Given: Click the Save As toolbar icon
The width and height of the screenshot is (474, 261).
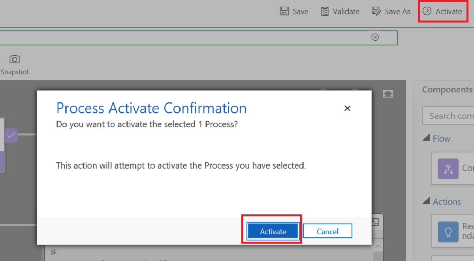Looking at the screenshot, I should [x=375, y=11].
